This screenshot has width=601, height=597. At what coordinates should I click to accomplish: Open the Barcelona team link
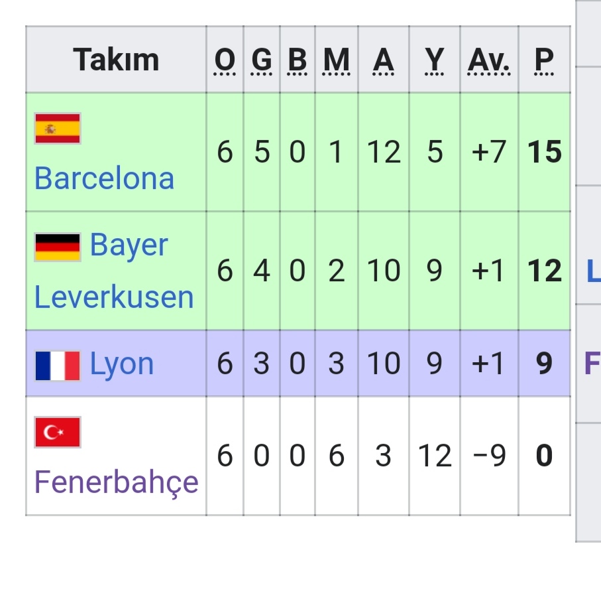coord(104,178)
